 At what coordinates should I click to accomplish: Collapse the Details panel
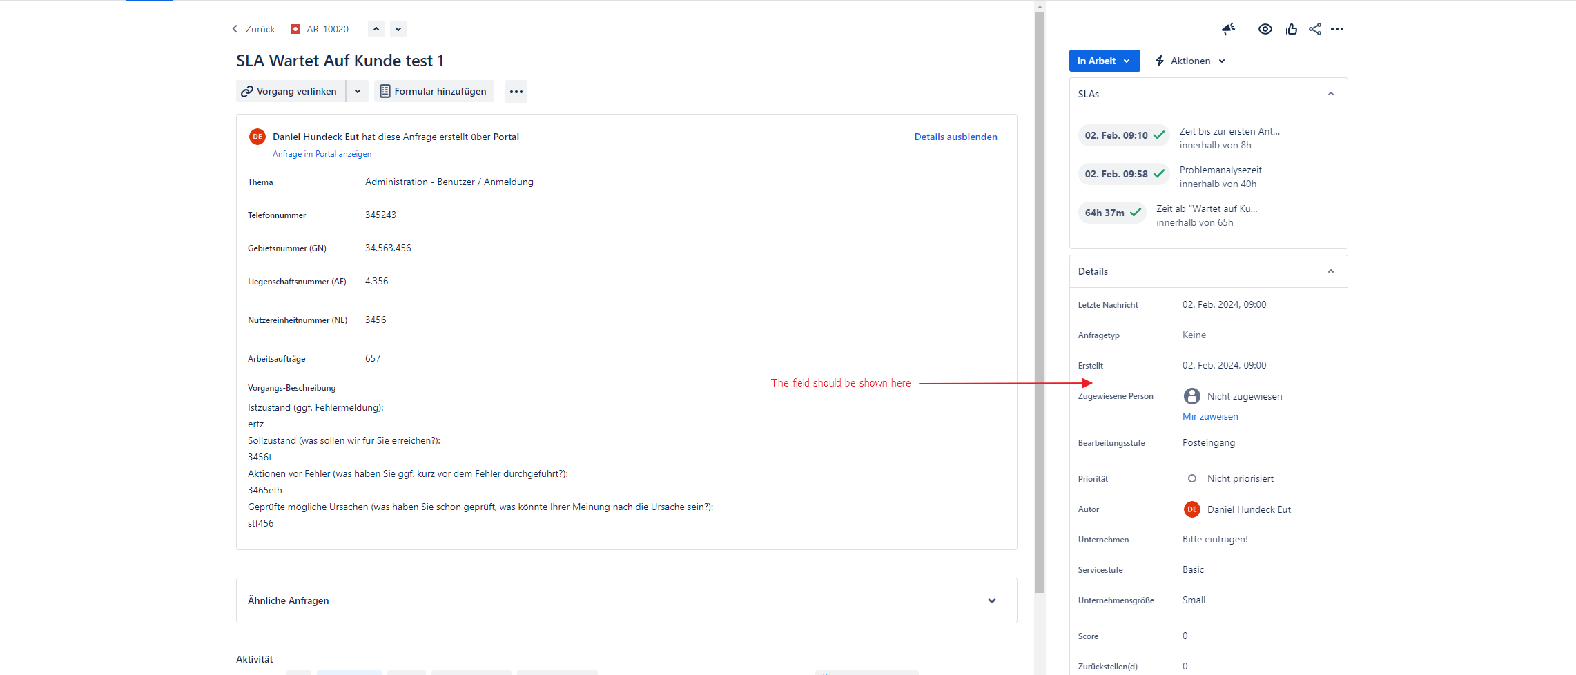coord(1331,271)
